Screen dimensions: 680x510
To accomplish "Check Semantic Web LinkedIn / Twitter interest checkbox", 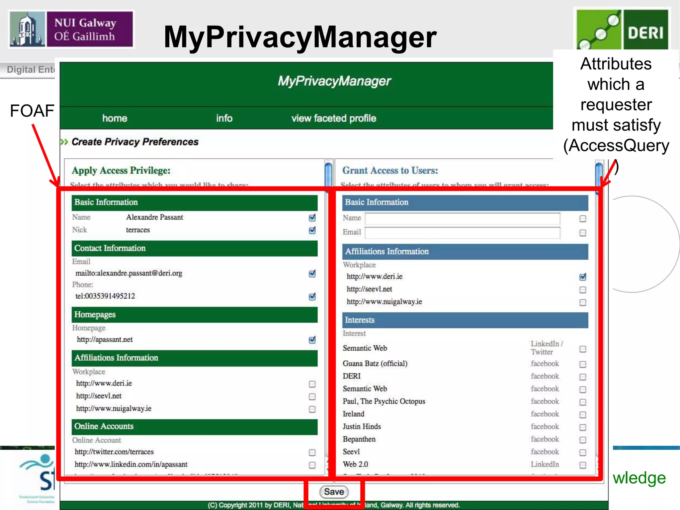I will (x=583, y=349).
